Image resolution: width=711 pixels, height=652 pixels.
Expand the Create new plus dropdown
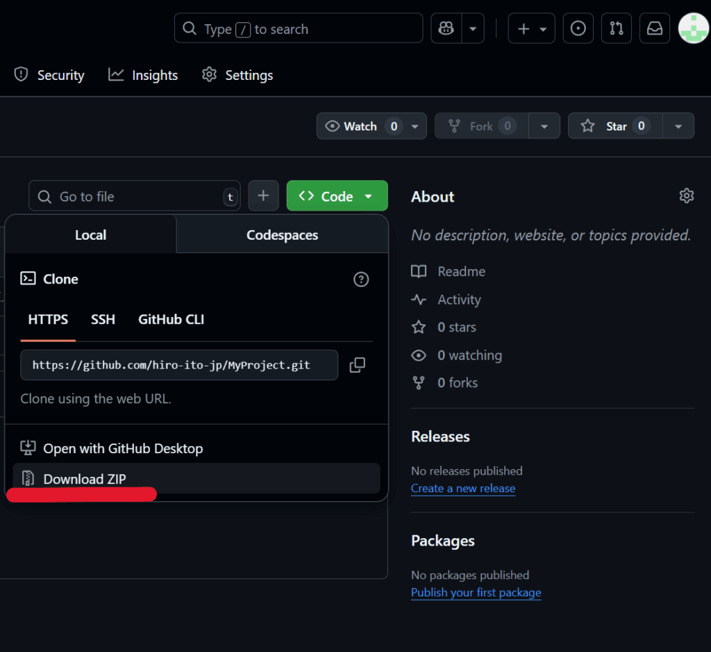point(531,28)
